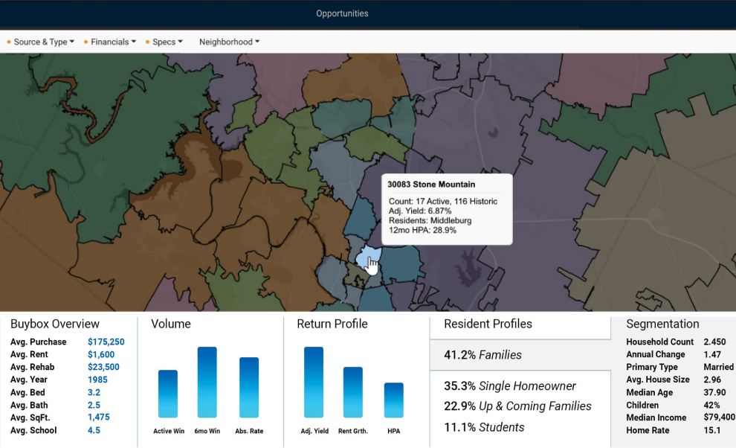Select the 35.3% Single Homeowner profile

click(x=510, y=386)
